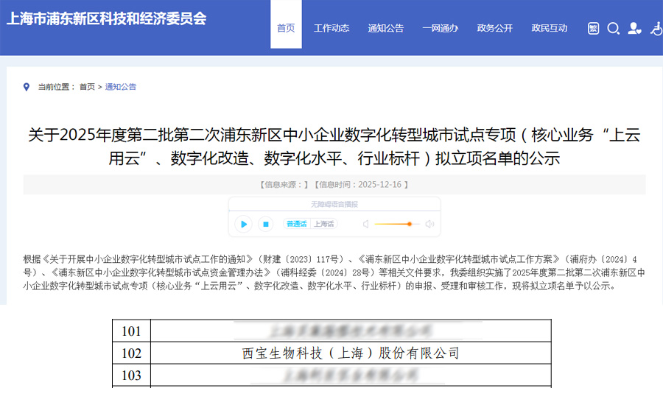Go to 通知公告 in top navigation

(x=386, y=28)
